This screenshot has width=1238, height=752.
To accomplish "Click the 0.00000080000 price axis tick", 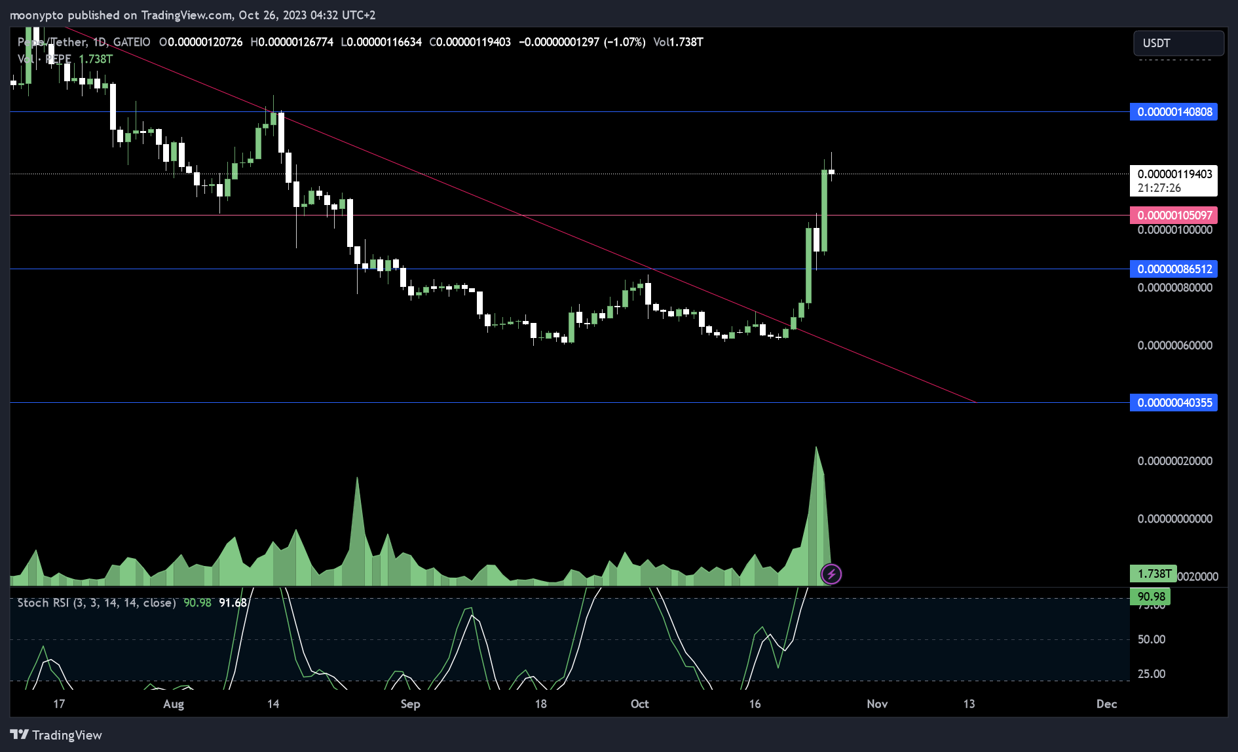I will tap(1175, 288).
